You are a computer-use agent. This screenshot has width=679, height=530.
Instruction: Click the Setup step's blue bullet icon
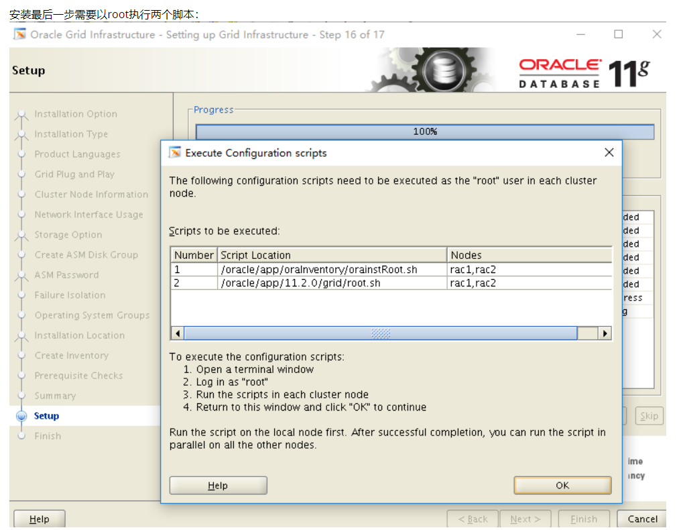pos(21,416)
